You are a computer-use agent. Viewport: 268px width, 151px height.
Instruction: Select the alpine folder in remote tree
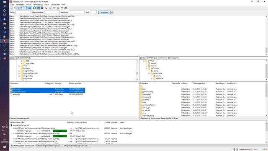pos(155,71)
